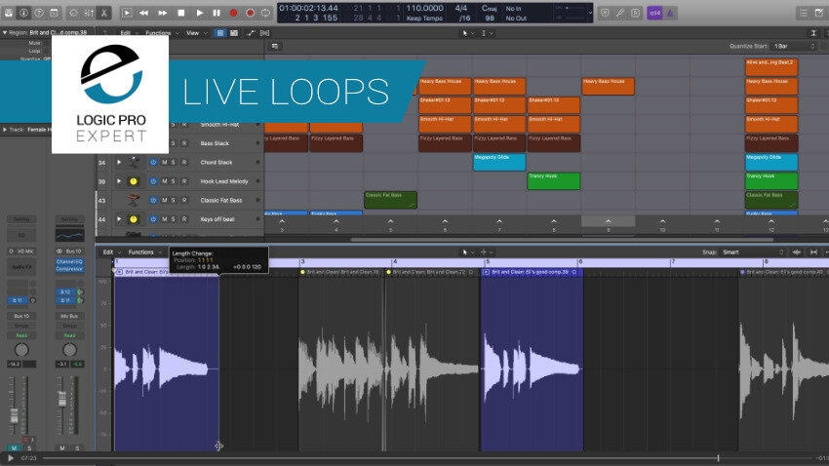
Task: Open the Mix Bus output slot
Action: click(69, 316)
